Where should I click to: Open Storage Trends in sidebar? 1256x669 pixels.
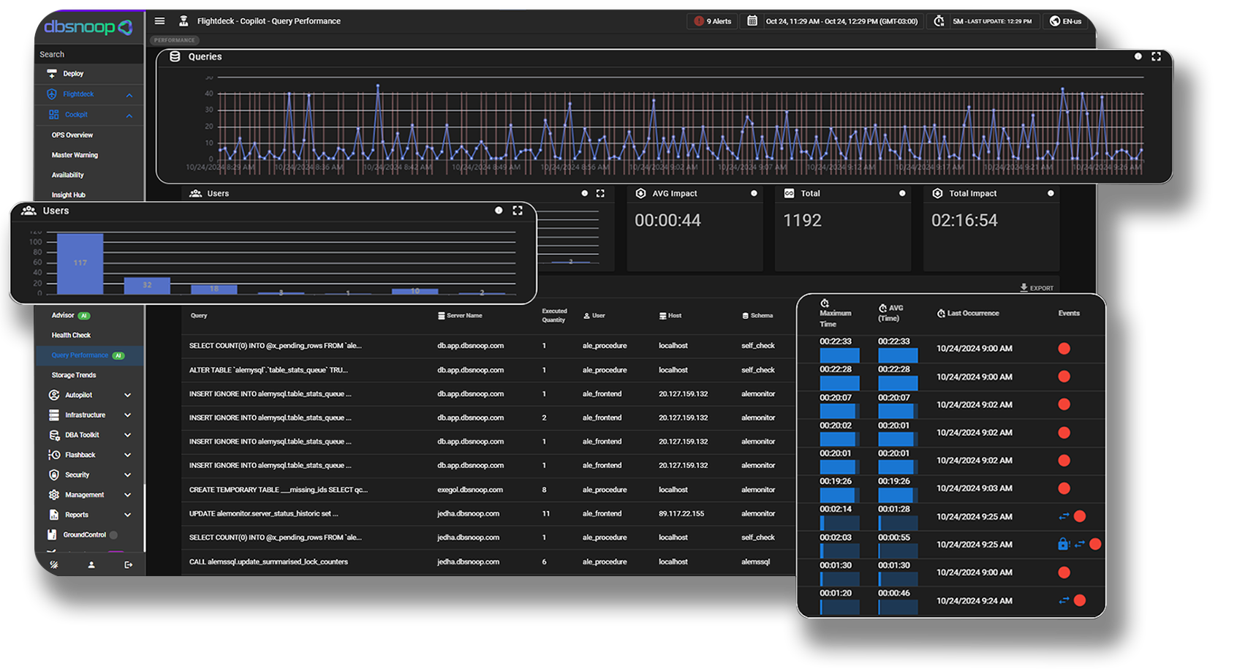(x=74, y=375)
